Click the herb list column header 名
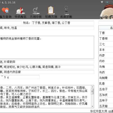Image resolution: width=113 pixels, height=113 pixels. [106, 28]
